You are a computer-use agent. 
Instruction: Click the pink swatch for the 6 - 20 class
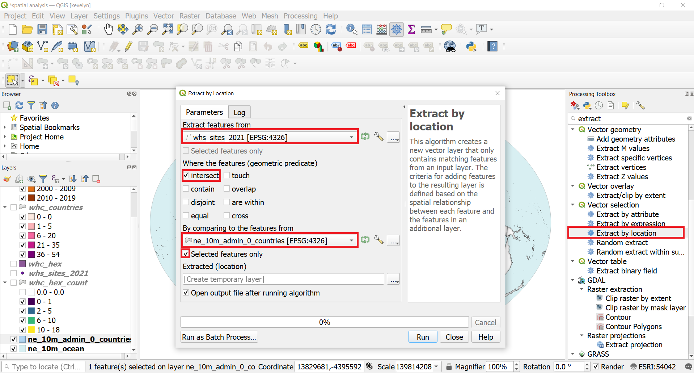31,235
